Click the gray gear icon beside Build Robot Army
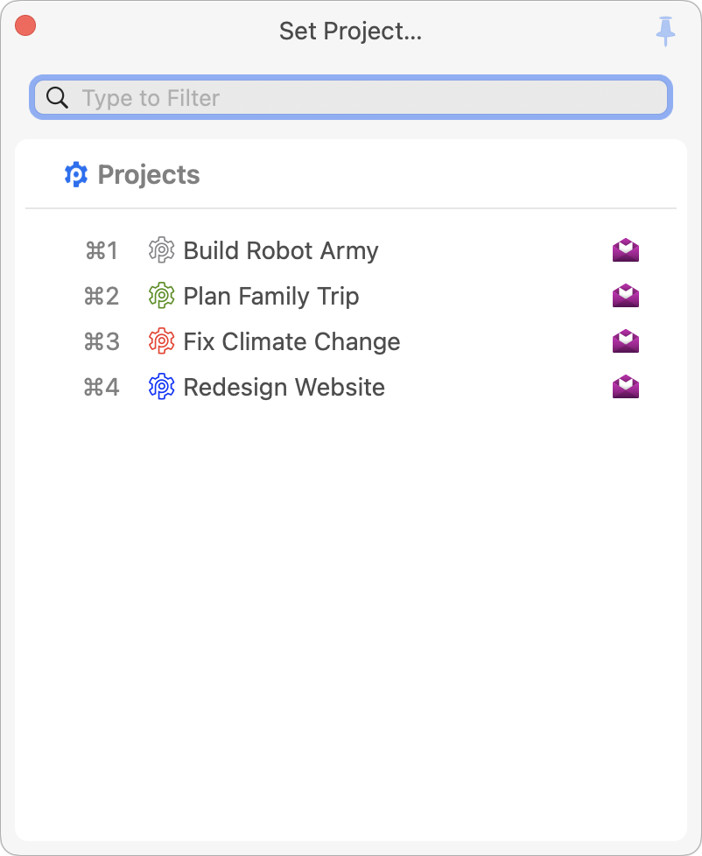This screenshot has width=702, height=856. [x=162, y=250]
